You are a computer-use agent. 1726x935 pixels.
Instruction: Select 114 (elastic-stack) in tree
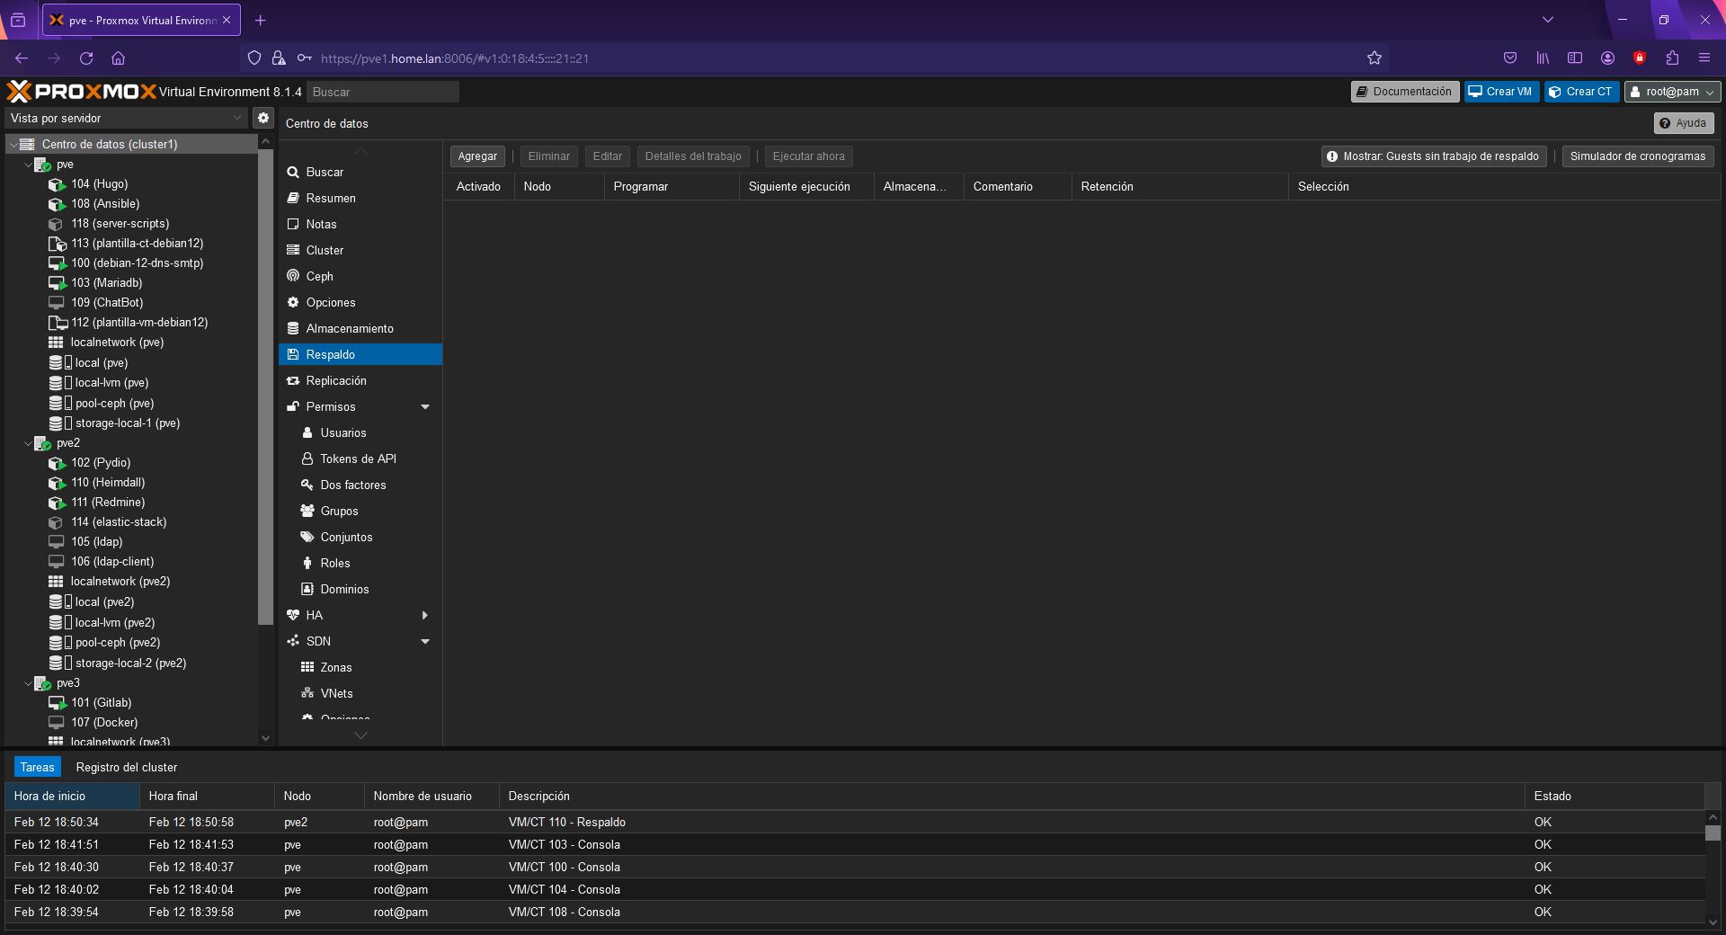(x=133, y=522)
